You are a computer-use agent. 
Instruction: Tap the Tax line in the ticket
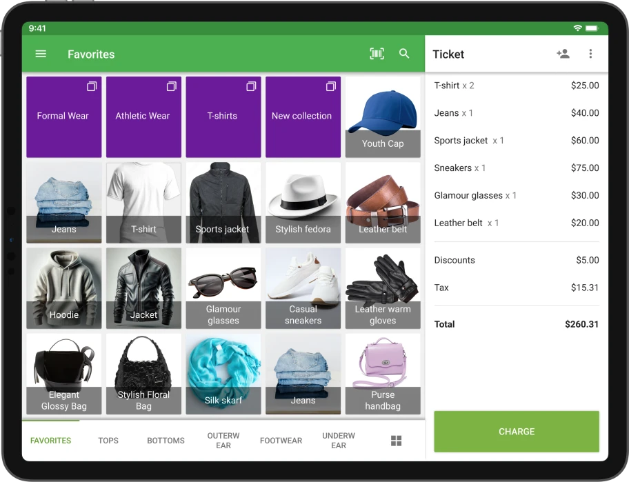pos(516,288)
